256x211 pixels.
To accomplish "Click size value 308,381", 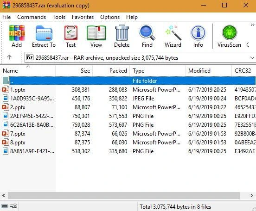I will tap(81, 90).
